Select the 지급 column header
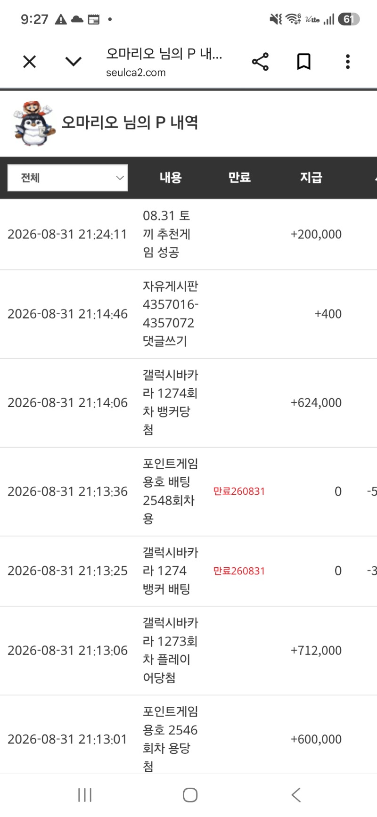Viewport: 377px width, 817px height. 311,178
